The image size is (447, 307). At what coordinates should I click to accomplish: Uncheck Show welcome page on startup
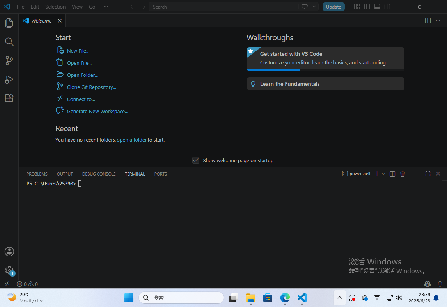point(195,160)
